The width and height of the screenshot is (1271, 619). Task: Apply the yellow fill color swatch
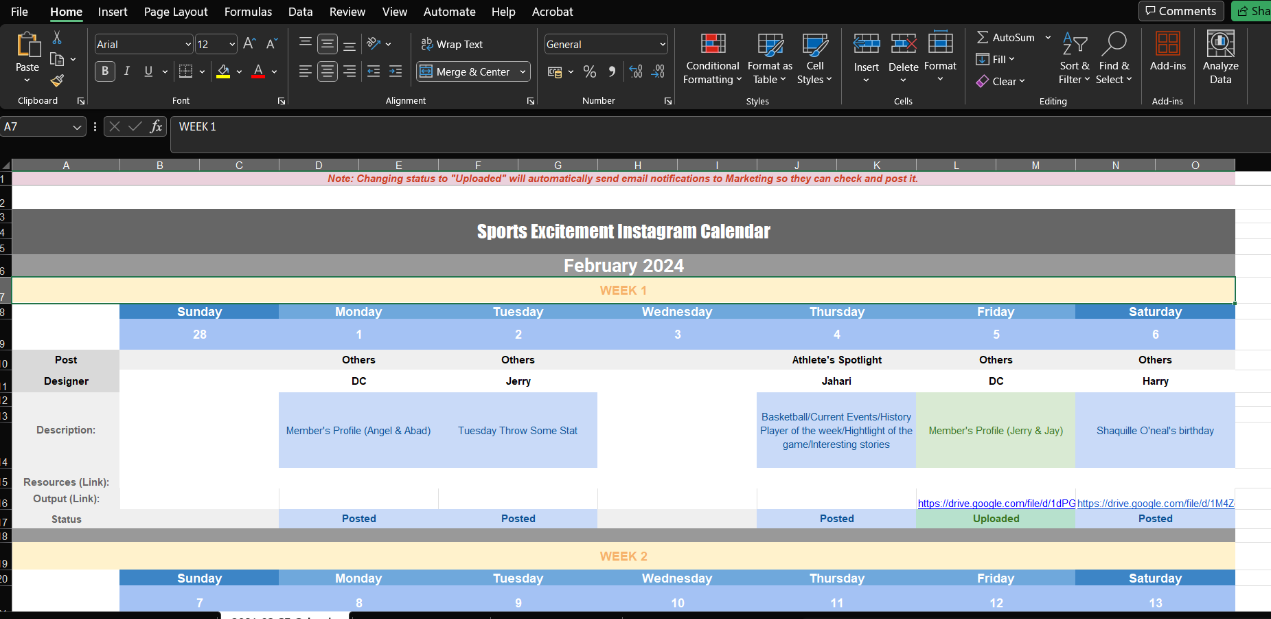tap(223, 71)
